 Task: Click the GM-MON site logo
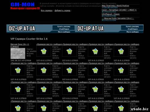[22, 4]
